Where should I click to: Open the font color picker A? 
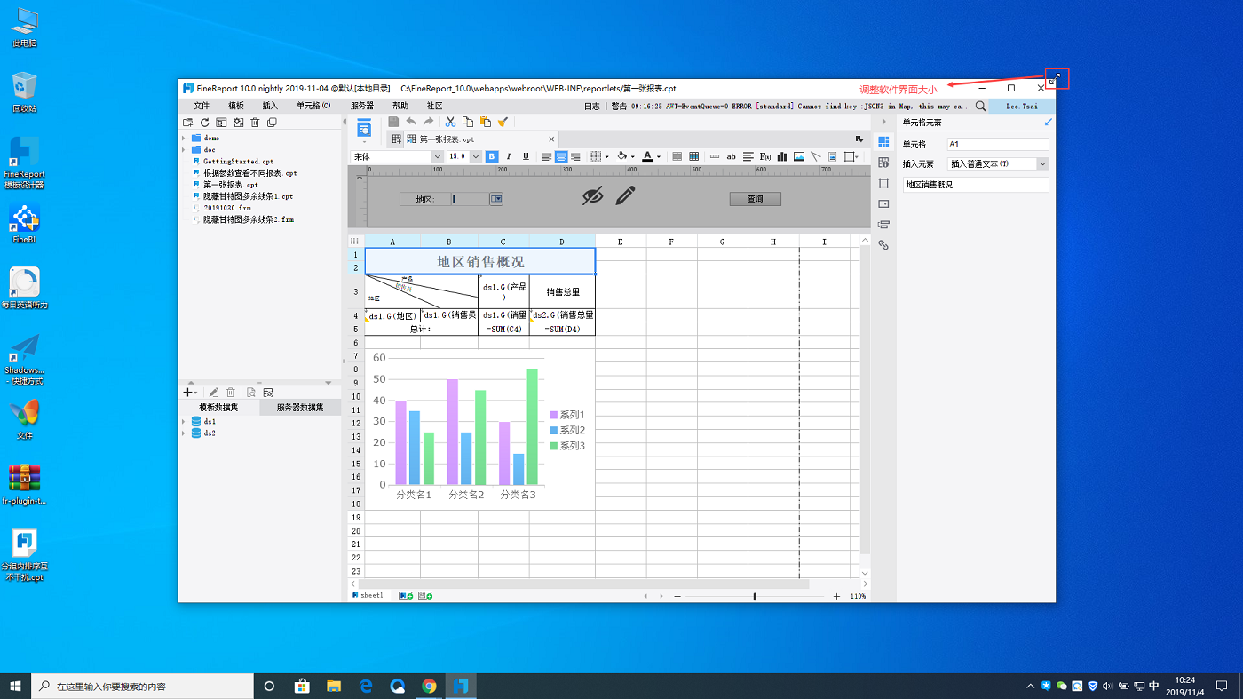pos(647,156)
